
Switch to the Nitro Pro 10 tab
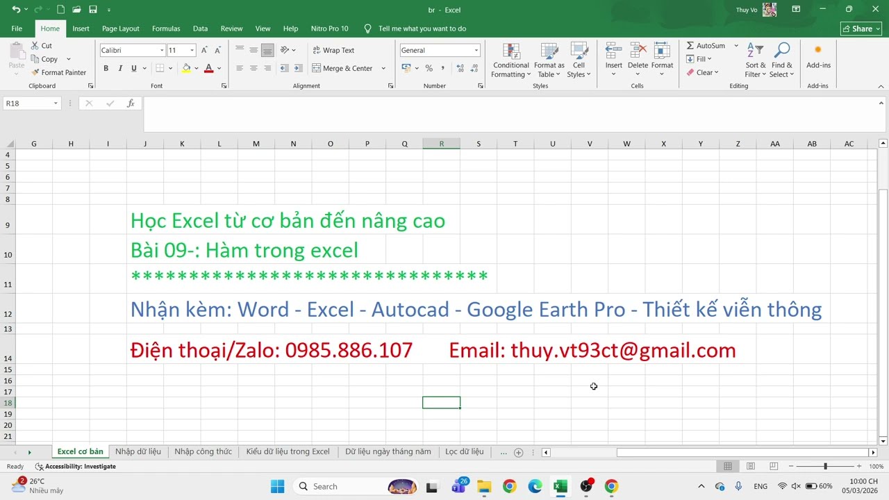click(x=330, y=28)
